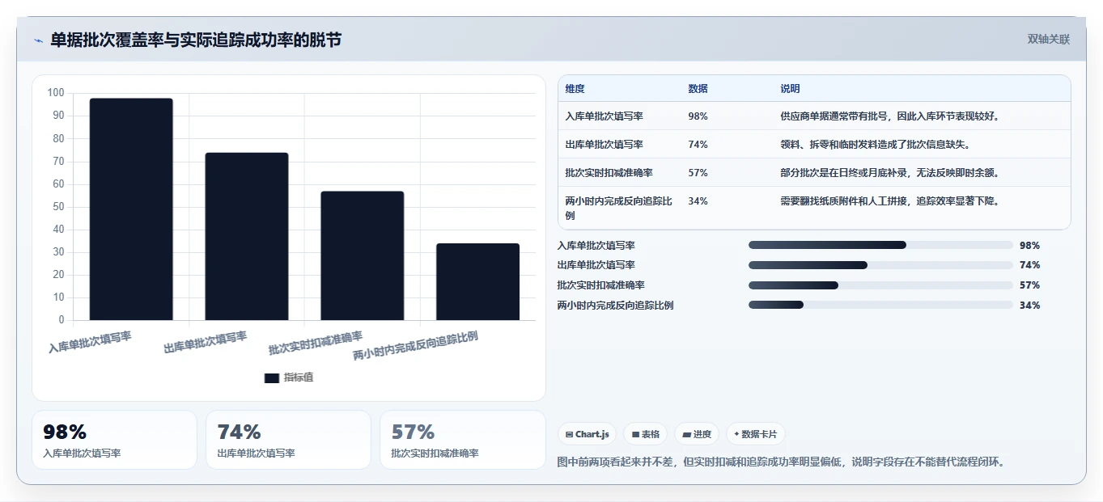Click the 数据 column header

pos(698,89)
